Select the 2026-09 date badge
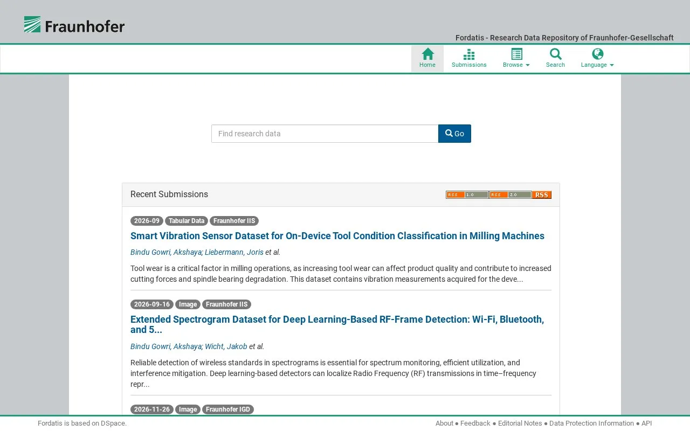Screen dimensions: 690x431 147,221
